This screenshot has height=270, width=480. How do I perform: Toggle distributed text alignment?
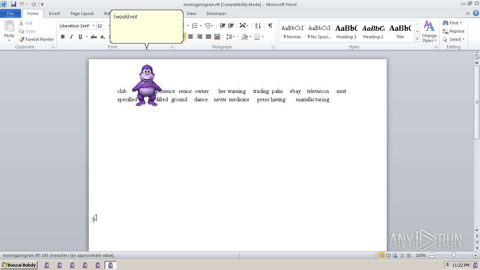tap(217, 37)
